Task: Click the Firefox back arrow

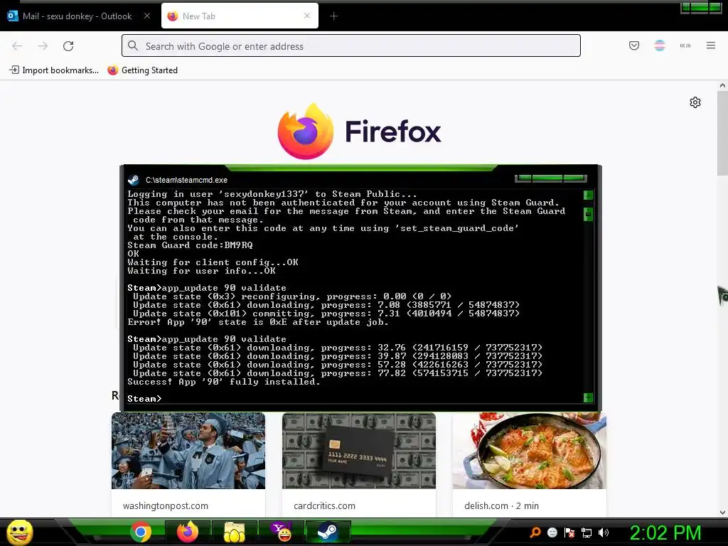Action: point(17,46)
